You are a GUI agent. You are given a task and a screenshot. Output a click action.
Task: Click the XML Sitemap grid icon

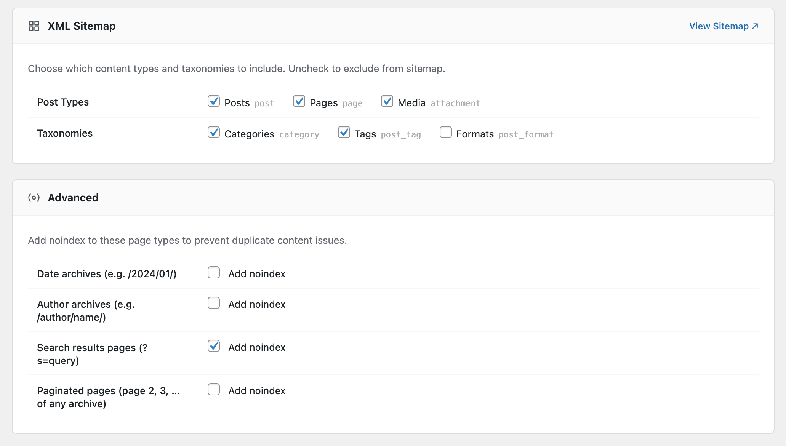34,26
